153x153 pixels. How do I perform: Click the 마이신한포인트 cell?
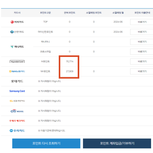[45, 32]
